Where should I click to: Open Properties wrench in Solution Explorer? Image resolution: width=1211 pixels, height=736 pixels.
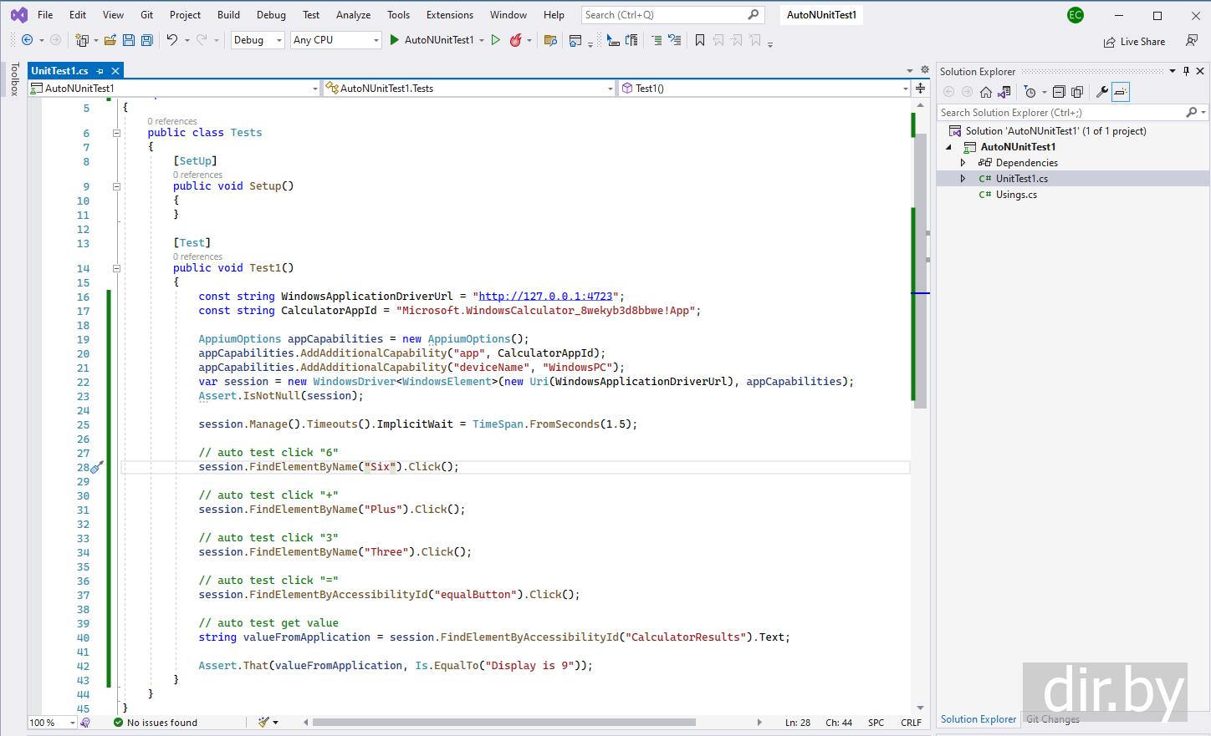pos(1101,92)
